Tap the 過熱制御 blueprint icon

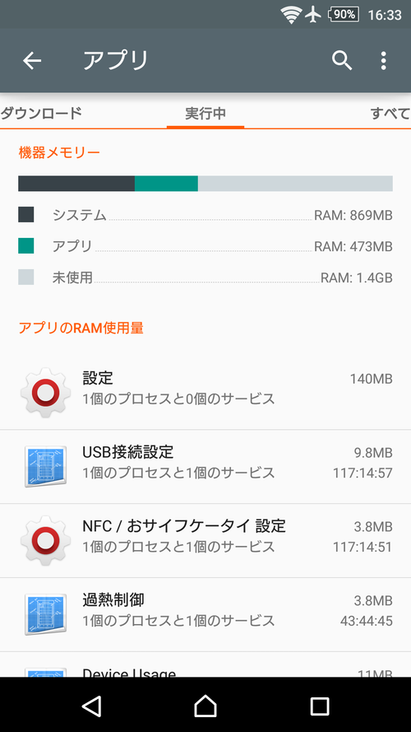coord(45,614)
